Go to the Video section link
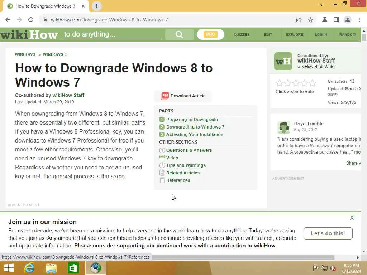 [x=172, y=158]
